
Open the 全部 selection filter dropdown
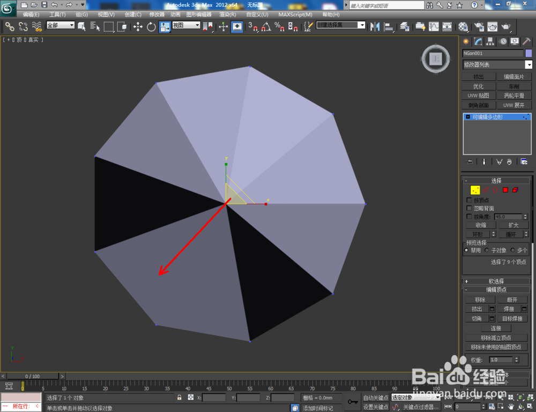pyautogui.click(x=61, y=25)
